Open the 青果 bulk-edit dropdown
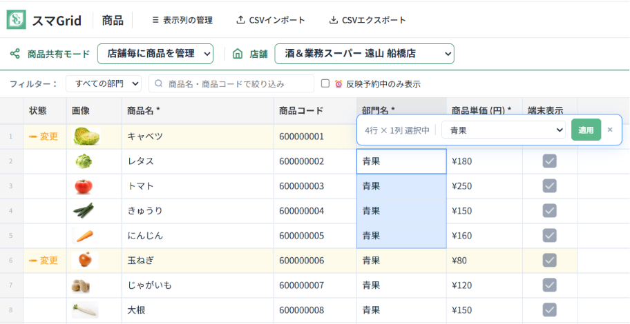 pos(504,130)
